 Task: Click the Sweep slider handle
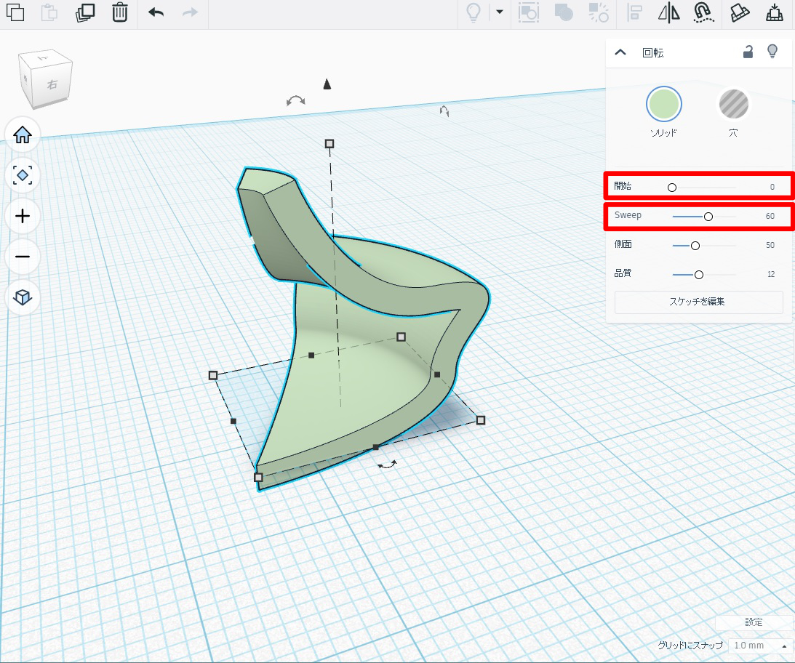click(708, 216)
